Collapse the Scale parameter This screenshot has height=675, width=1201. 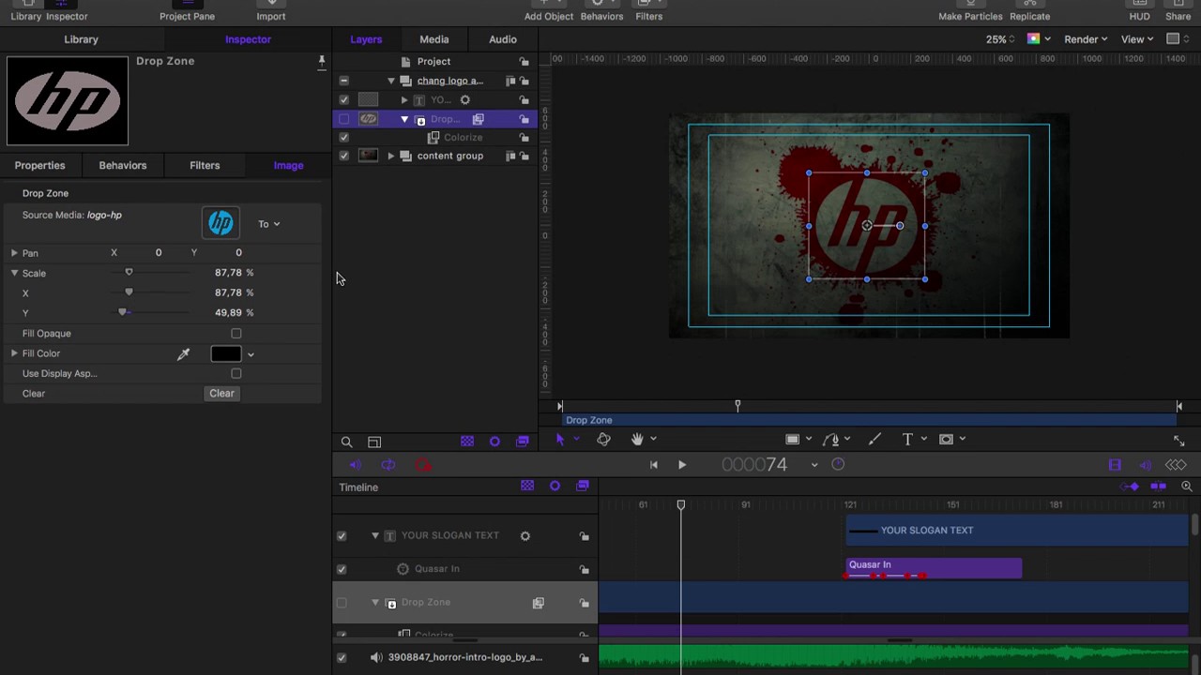click(x=14, y=273)
